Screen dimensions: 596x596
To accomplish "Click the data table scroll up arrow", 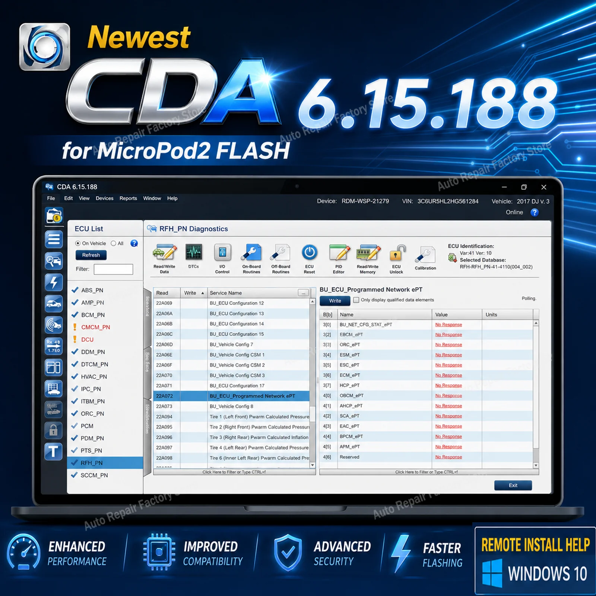I will pyautogui.click(x=536, y=323).
